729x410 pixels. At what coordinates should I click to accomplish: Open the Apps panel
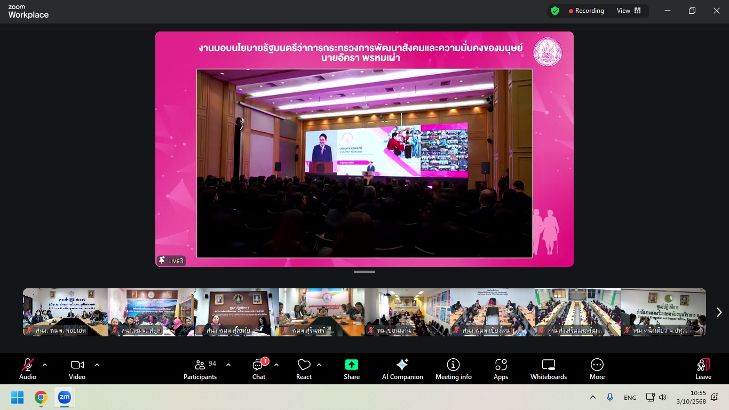click(501, 369)
